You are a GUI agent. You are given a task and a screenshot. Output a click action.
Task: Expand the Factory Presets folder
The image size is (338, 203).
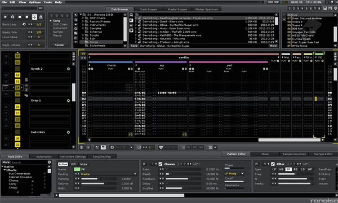[x=83, y=21]
